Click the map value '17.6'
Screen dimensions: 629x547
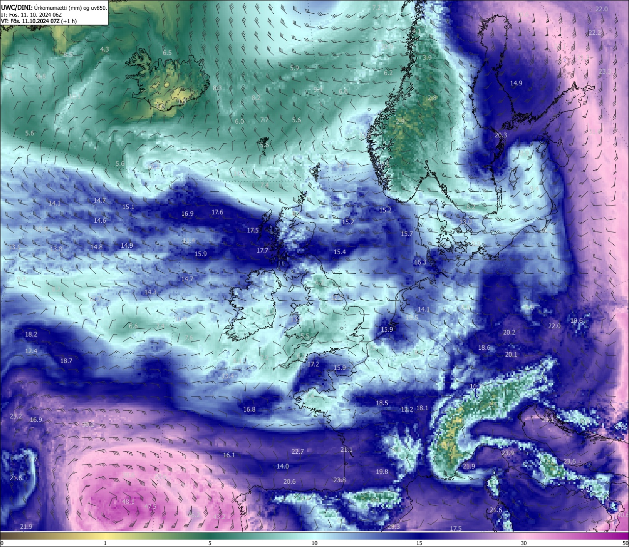(217, 212)
